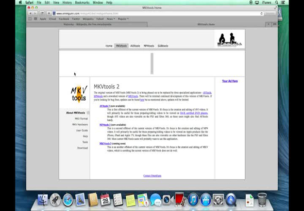304x211 pixels.
Task: Open the MP4tools 3 now available link
Action: pyautogui.click(x=105, y=125)
